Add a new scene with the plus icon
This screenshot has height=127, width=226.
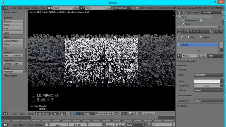click(107, 8)
